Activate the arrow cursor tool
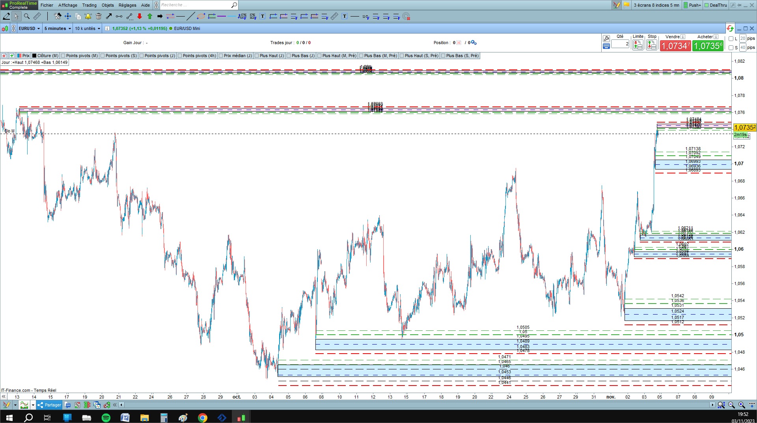This screenshot has height=423, width=757. (x=16, y=16)
